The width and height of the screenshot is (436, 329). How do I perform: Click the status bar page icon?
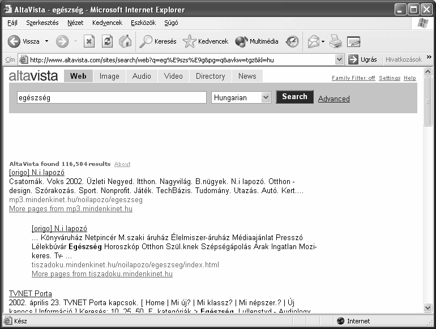pos(8,321)
